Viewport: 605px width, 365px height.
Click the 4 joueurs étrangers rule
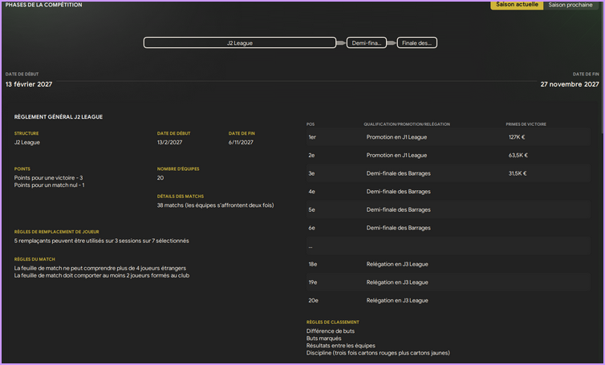100,268
